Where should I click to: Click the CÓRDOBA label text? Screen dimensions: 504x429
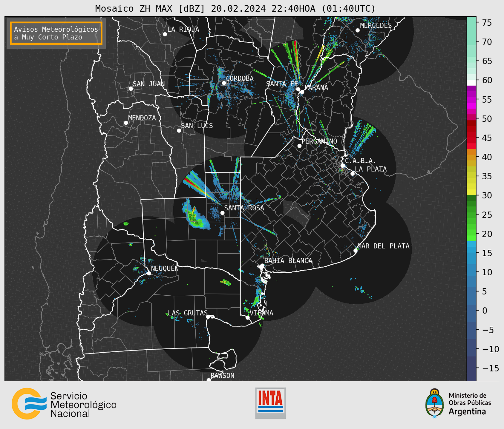(x=240, y=78)
